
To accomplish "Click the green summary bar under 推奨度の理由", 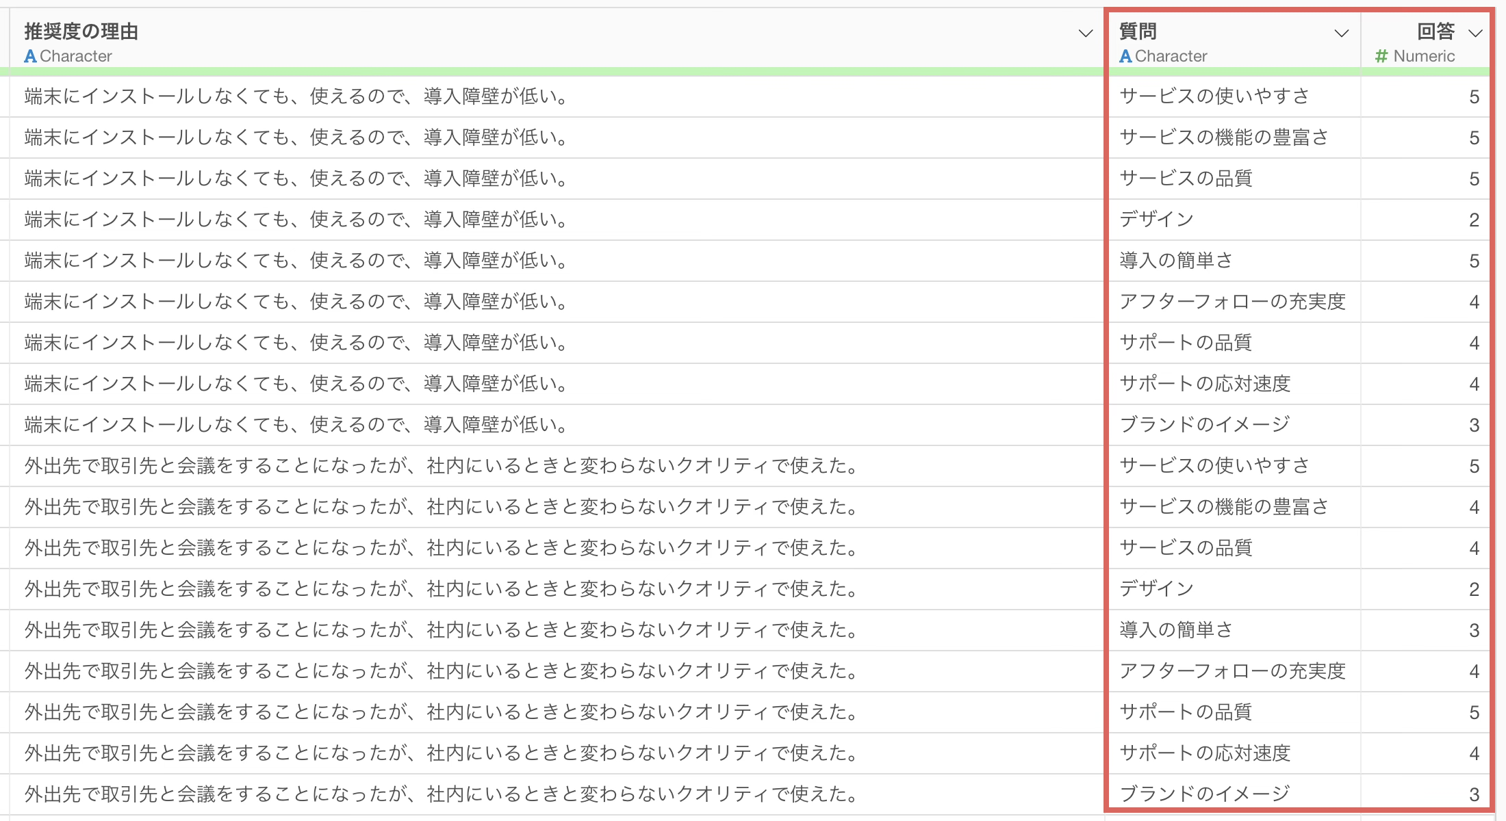I will [x=548, y=71].
